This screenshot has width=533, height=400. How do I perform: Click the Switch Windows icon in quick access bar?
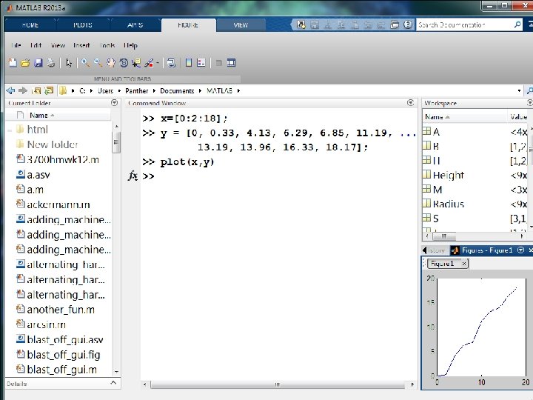click(395, 24)
